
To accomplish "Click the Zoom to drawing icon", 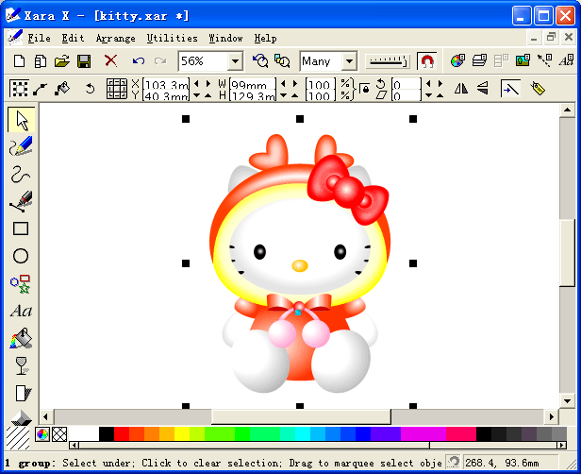I will (x=282, y=60).
